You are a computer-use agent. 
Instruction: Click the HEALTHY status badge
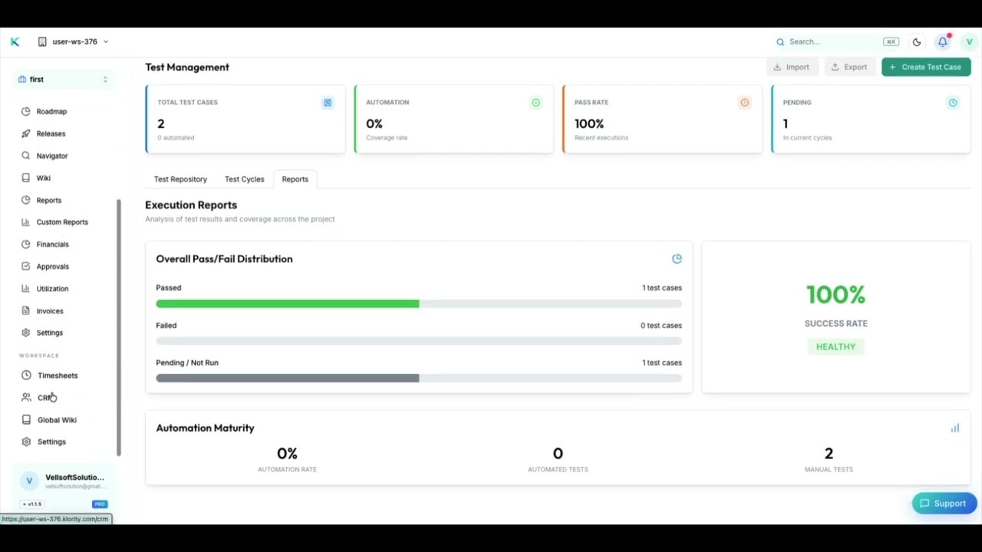click(835, 347)
